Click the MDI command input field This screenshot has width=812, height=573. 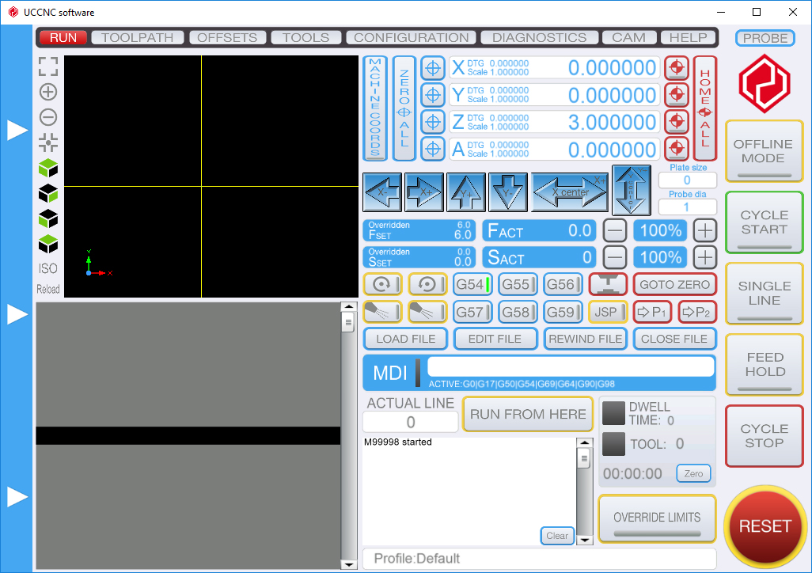pyautogui.click(x=570, y=366)
